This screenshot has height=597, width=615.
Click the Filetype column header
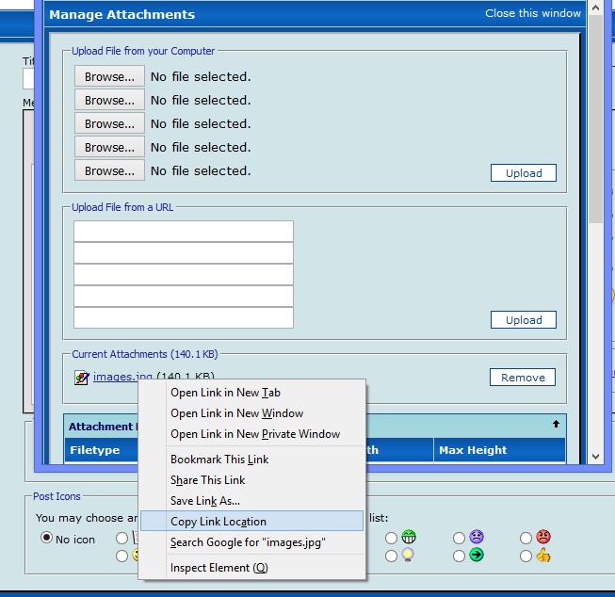[94, 450]
